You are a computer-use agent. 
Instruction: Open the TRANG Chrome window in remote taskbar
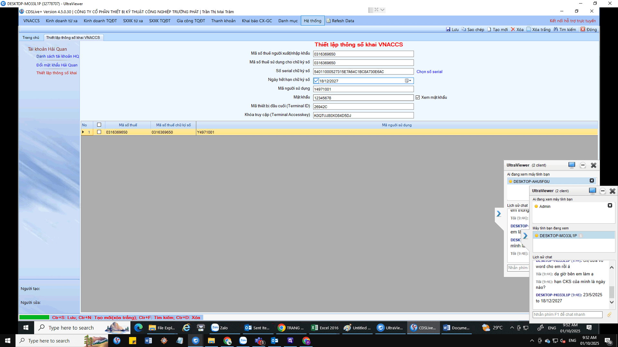click(291, 328)
